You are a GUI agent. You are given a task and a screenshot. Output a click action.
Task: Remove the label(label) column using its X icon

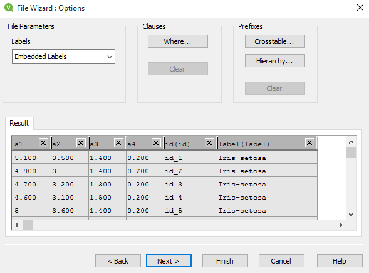309,143
